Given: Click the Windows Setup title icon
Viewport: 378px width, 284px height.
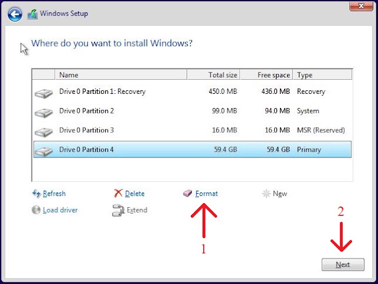Looking at the screenshot, I should [32, 14].
